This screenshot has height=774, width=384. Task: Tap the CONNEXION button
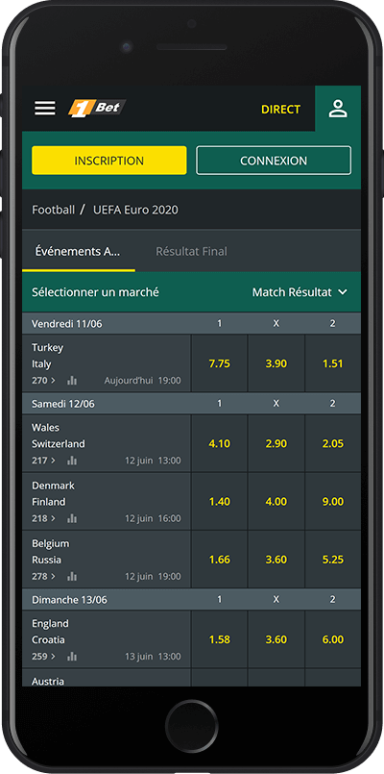click(274, 161)
